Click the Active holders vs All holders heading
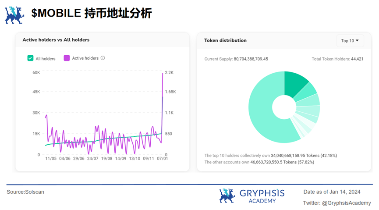 pyautogui.click(x=56, y=40)
